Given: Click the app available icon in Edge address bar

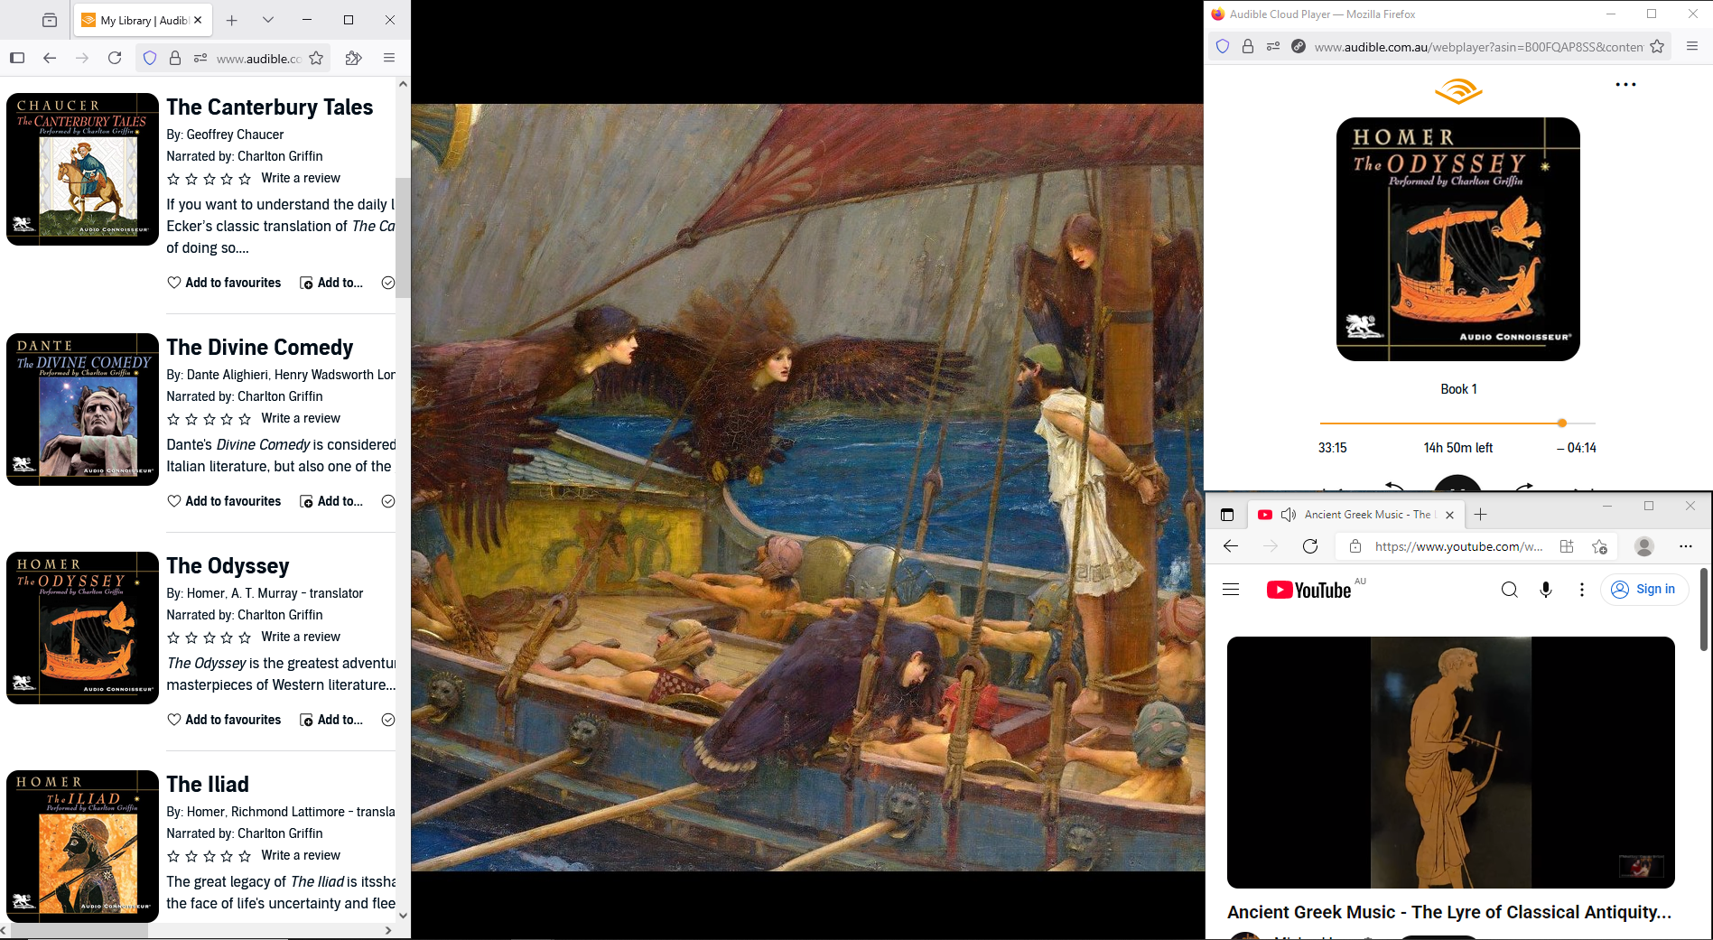Looking at the screenshot, I should click(x=1567, y=546).
